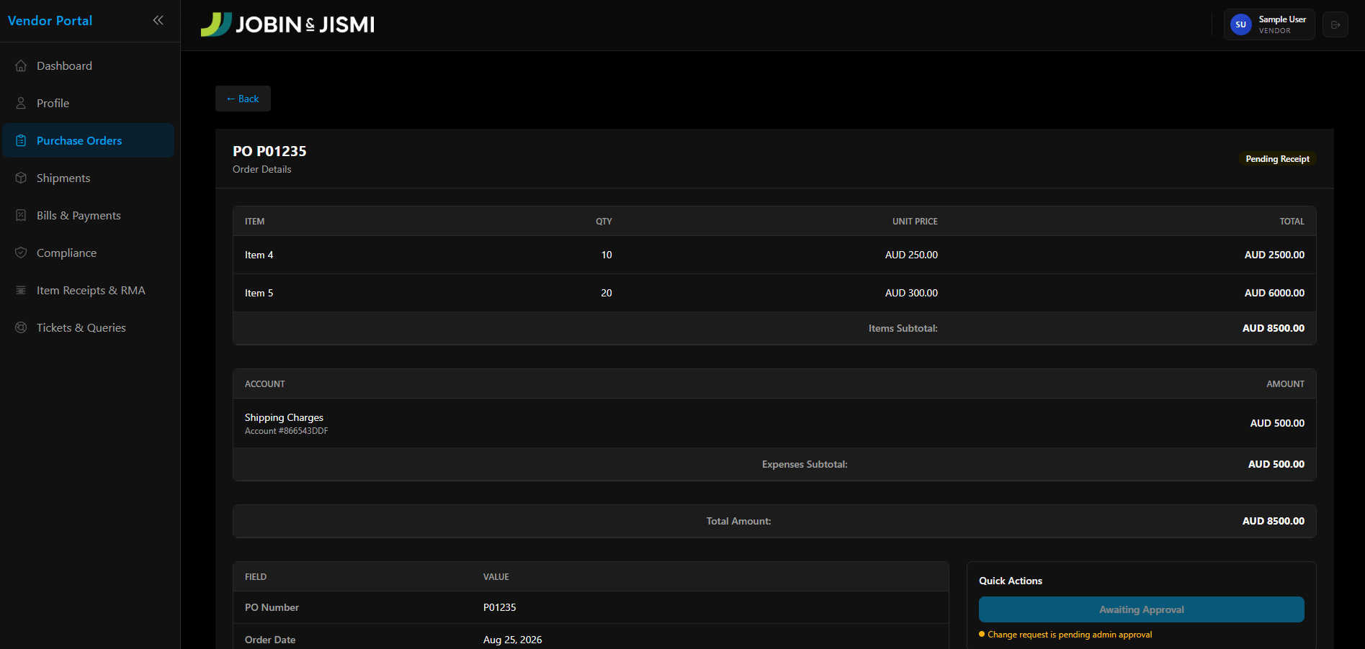Click the Dashboard home icon
Image resolution: width=1365 pixels, height=649 pixels.
click(x=21, y=65)
